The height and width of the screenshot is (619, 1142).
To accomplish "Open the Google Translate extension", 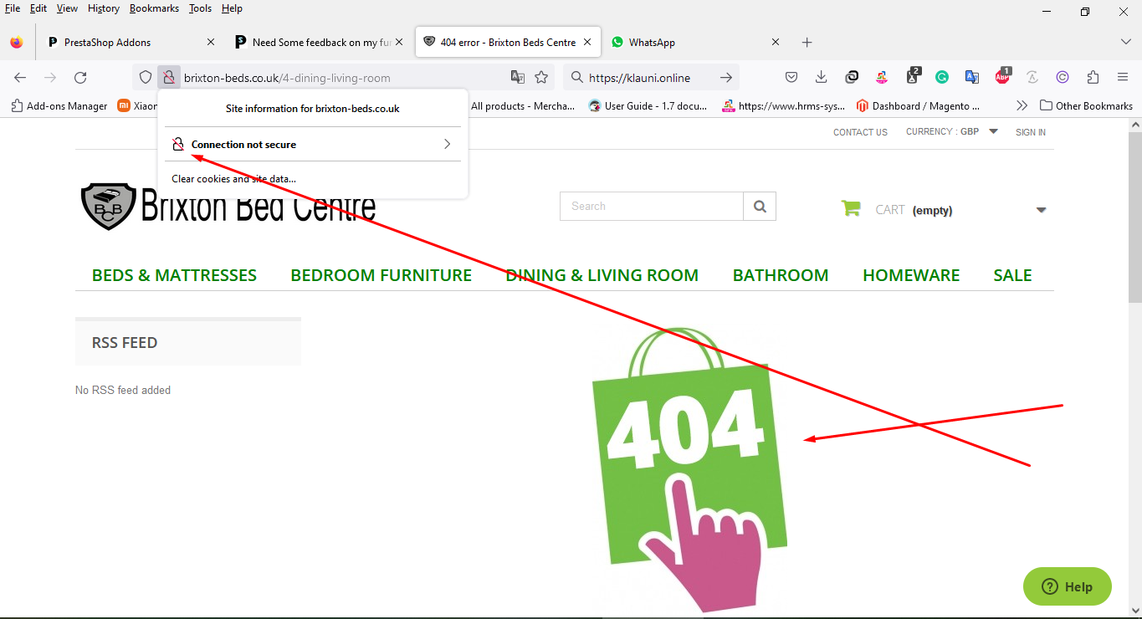I will pyautogui.click(x=972, y=78).
